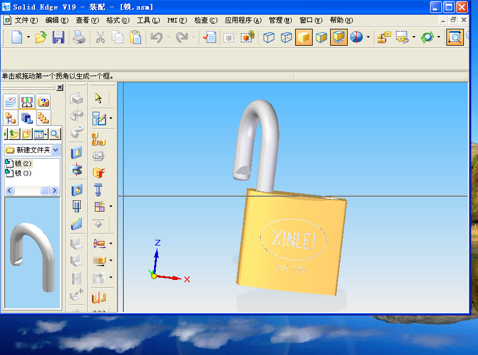Screen dimensions: 478x355
Task: Click the Revolved cutout icon
Action: 77,169
